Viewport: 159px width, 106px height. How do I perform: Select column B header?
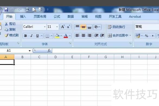tap(23, 57)
